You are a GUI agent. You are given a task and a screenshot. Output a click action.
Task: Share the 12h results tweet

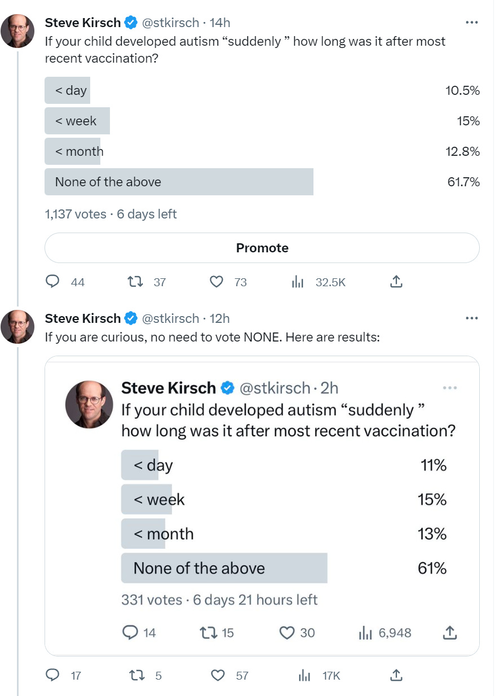(x=396, y=675)
